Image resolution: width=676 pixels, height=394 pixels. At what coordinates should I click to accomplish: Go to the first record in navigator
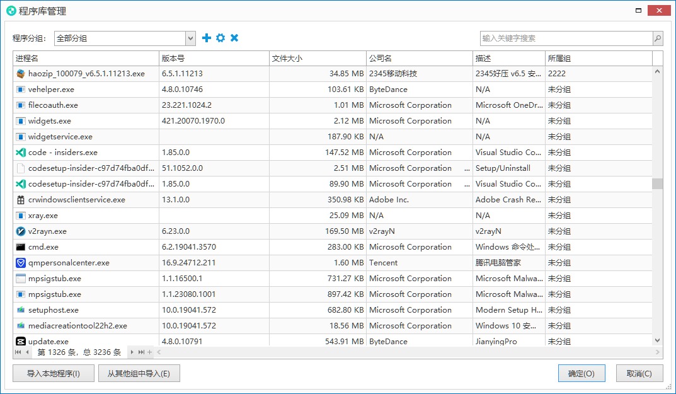coord(18,352)
